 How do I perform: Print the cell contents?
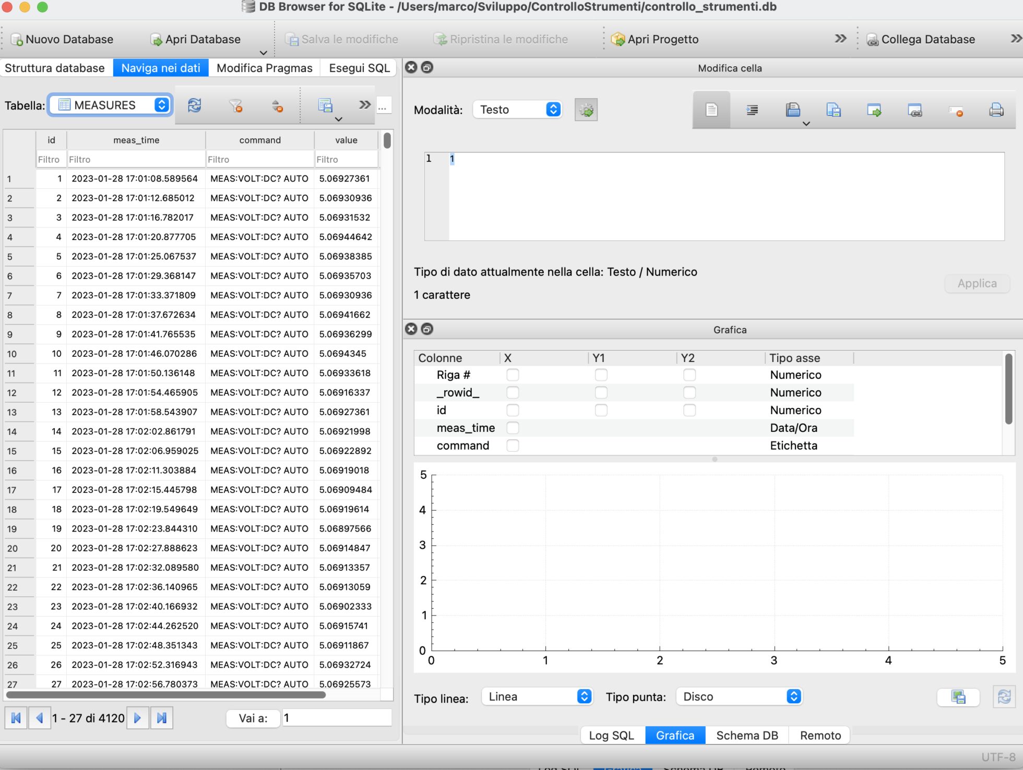996,110
